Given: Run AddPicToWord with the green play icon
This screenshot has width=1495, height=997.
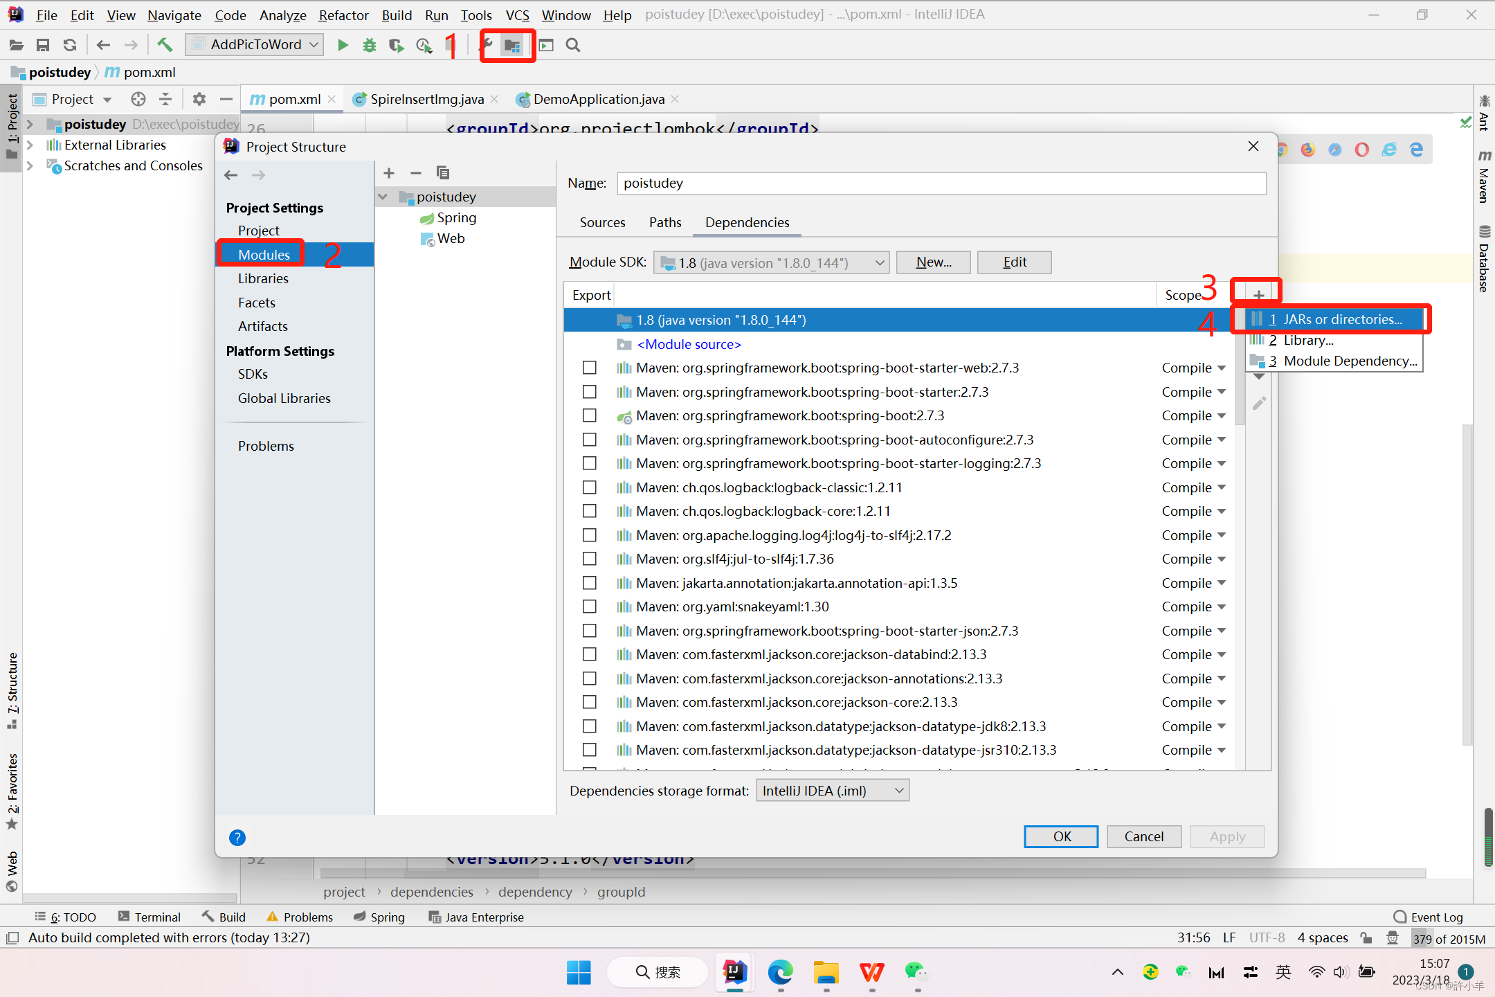Looking at the screenshot, I should coord(343,45).
